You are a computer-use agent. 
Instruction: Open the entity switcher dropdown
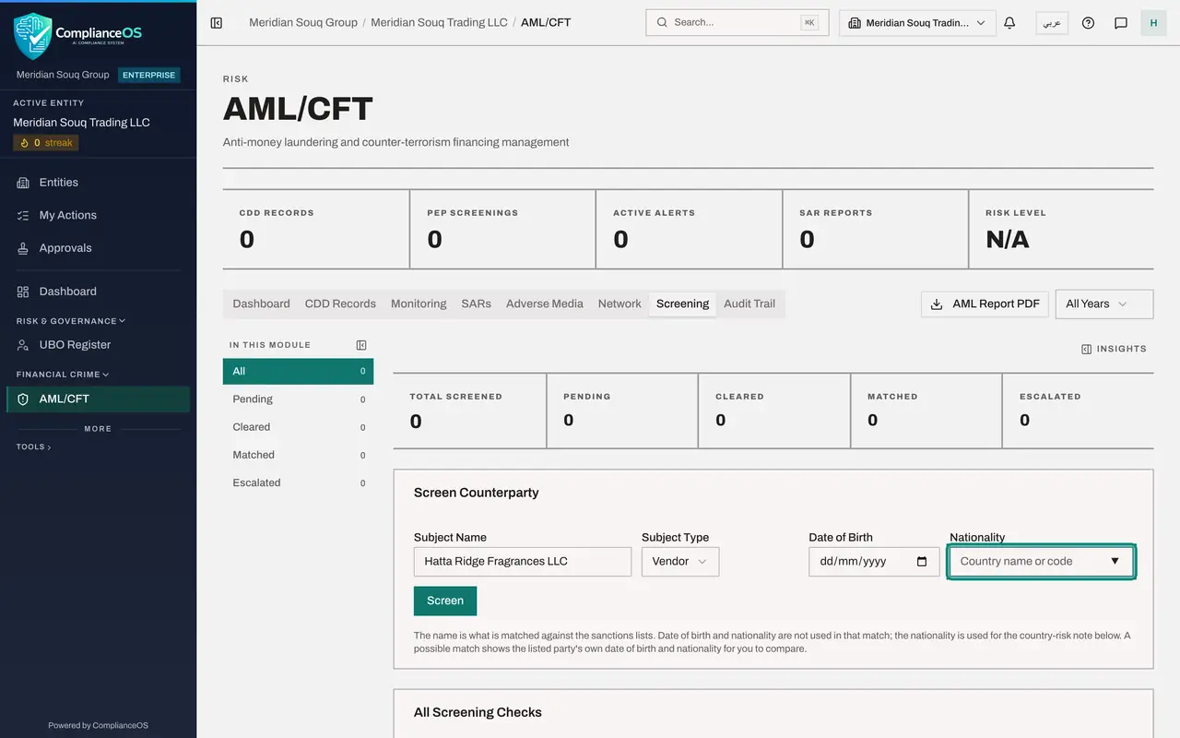(x=917, y=23)
